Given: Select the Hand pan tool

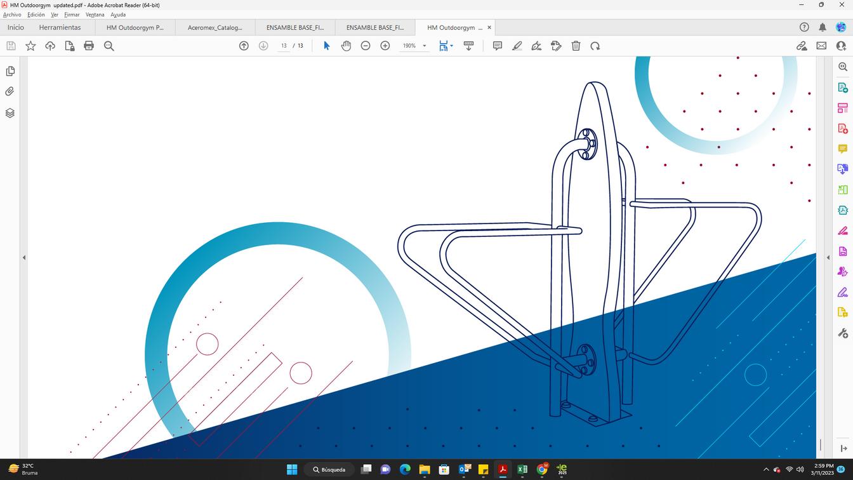Looking at the screenshot, I should [346, 46].
